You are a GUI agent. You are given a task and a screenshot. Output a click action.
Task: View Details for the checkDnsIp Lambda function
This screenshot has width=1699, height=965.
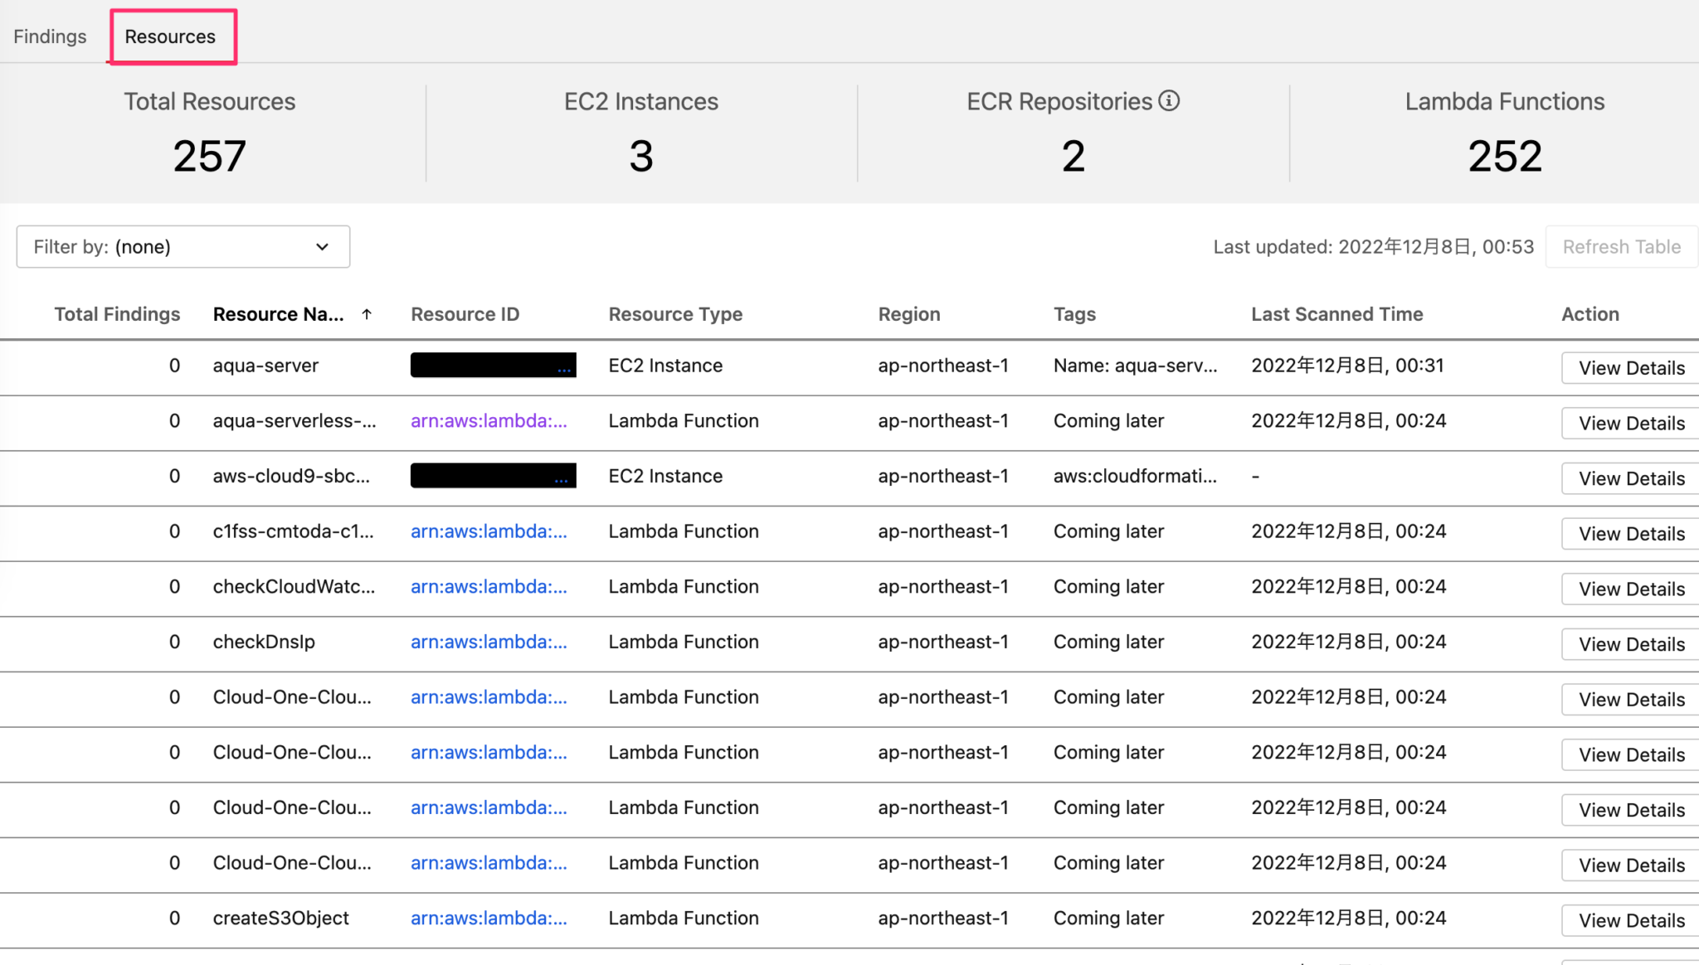1628,643
